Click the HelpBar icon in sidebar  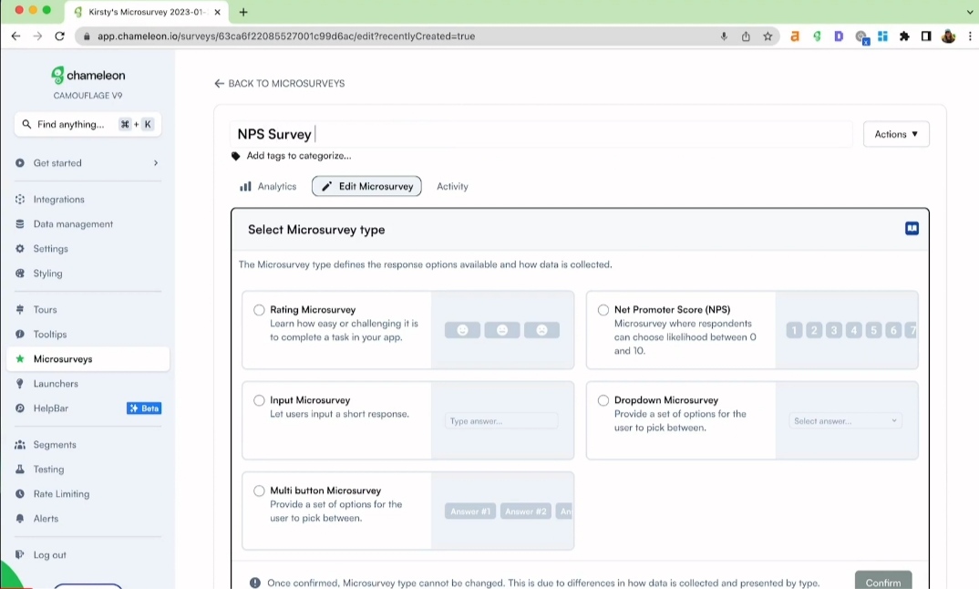click(20, 408)
